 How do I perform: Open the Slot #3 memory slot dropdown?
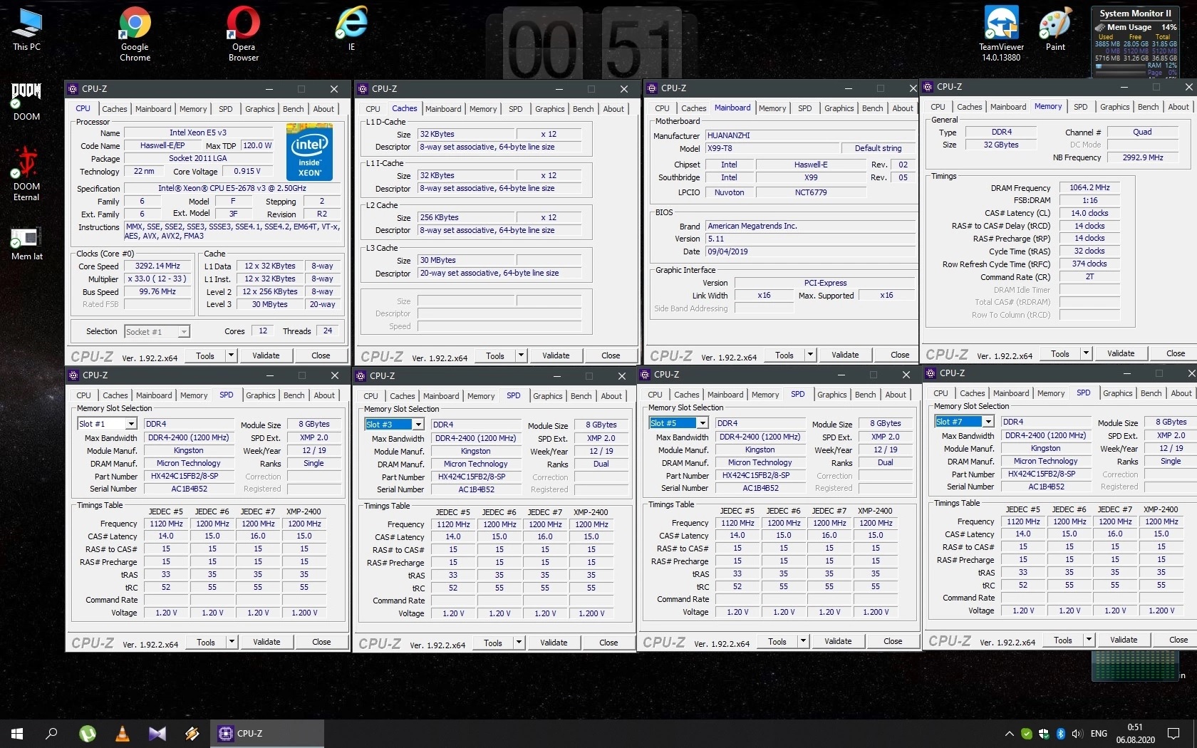click(418, 425)
